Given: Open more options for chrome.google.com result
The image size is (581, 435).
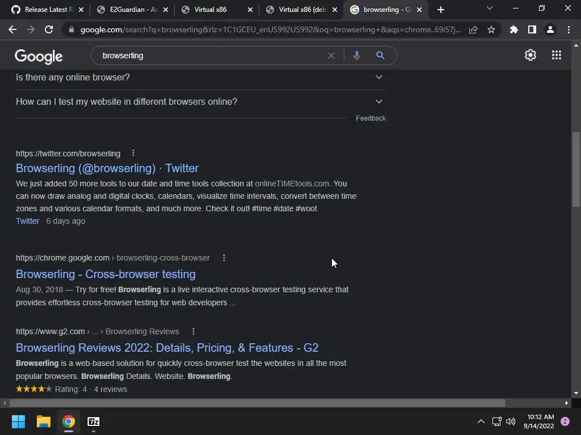Looking at the screenshot, I should (x=224, y=258).
